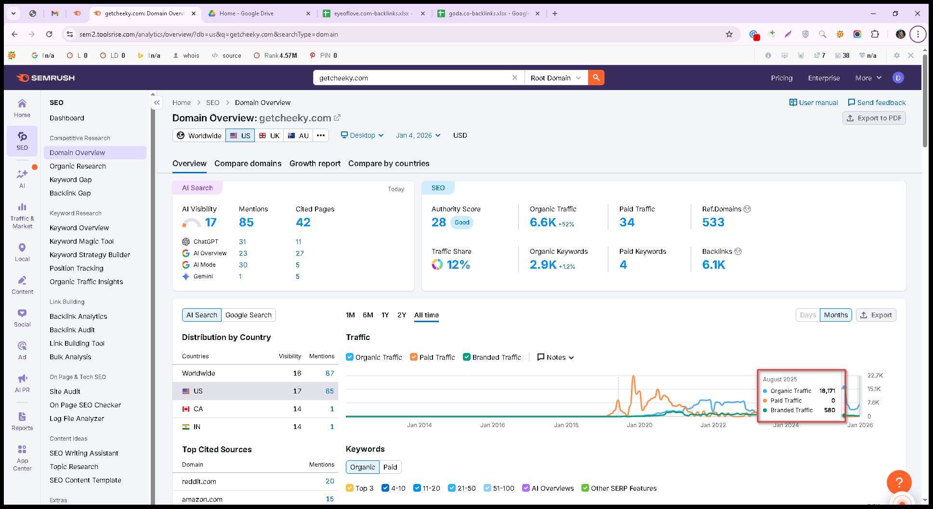Open more countries ellipsis menu
This screenshot has width=933, height=509.
coord(321,135)
